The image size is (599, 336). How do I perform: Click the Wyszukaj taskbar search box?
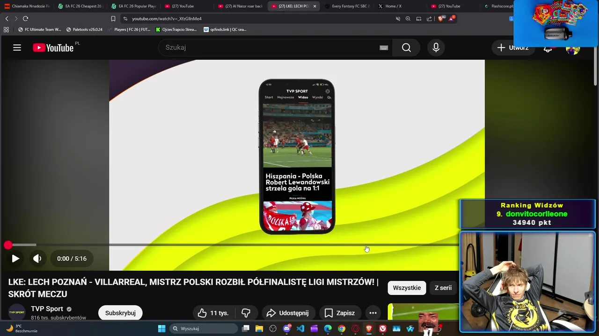[x=204, y=329]
